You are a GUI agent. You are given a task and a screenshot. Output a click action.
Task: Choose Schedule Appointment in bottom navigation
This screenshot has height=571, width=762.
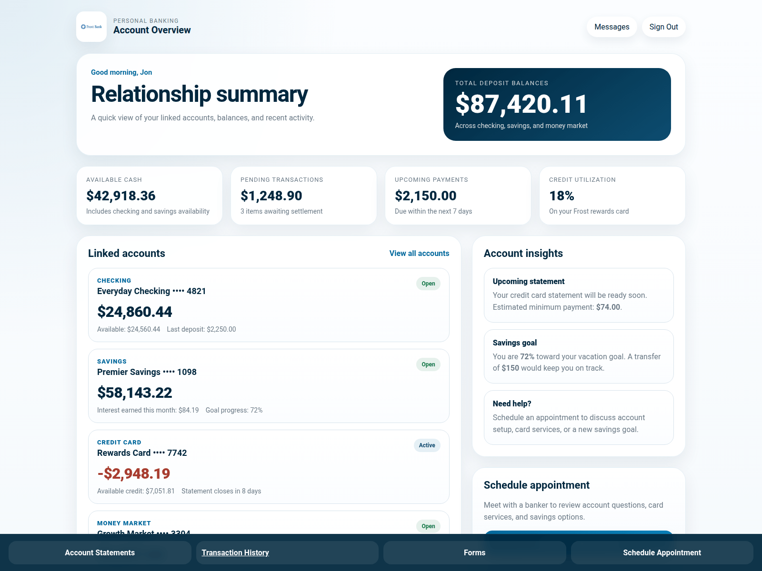pyautogui.click(x=662, y=552)
